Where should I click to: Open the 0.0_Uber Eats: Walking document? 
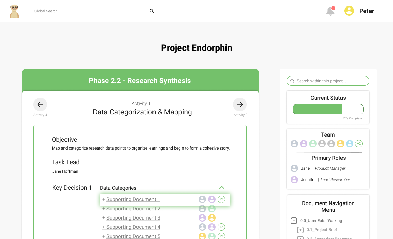[x=321, y=221]
